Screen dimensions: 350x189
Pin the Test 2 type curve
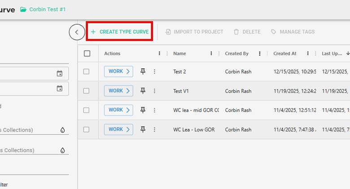pos(143,71)
